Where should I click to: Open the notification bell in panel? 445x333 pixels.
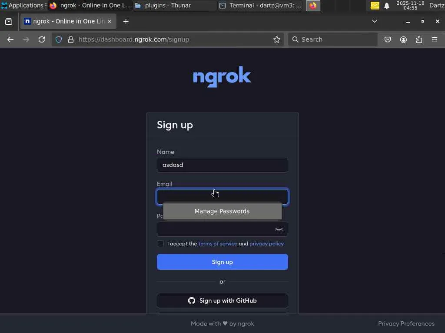[x=386, y=6]
